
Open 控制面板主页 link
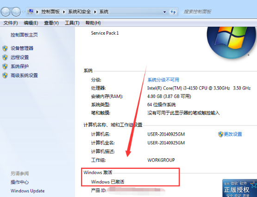pos(24,35)
